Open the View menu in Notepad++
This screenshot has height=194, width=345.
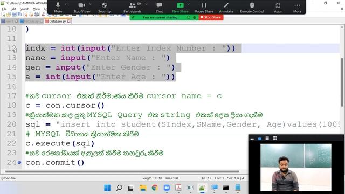click(37, 9)
